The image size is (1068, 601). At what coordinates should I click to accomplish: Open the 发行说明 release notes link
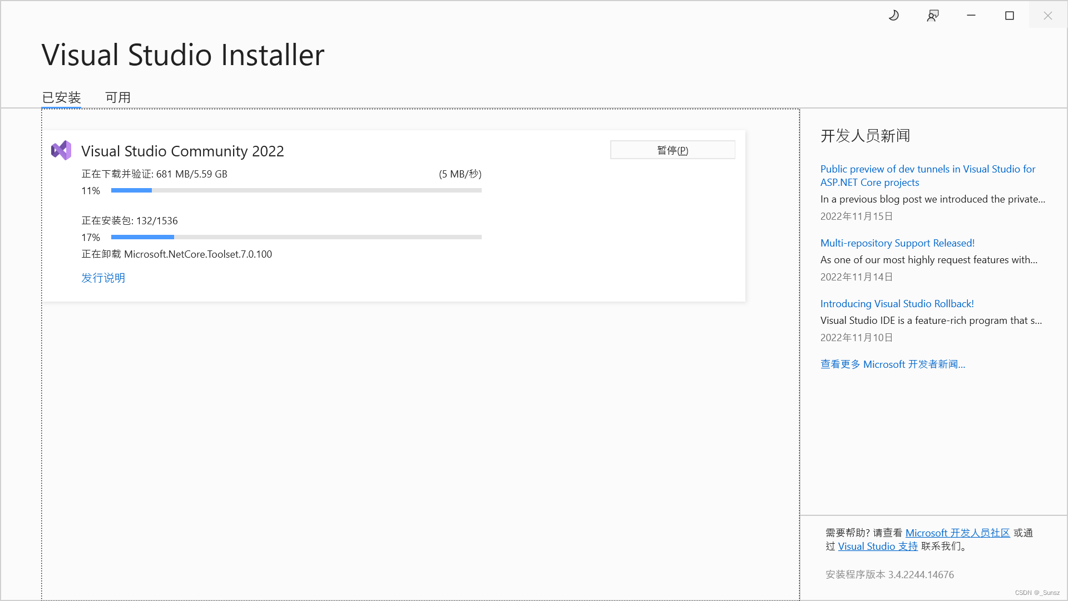(x=103, y=278)
